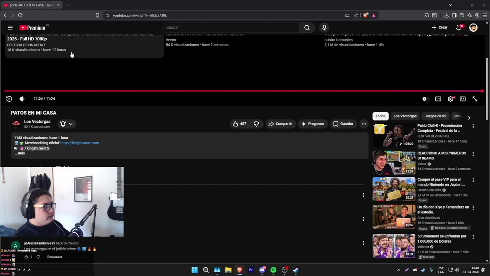This screenshot has height=276, width=490.
Task: Start voice search with the microphone
Action: (324, 28)
